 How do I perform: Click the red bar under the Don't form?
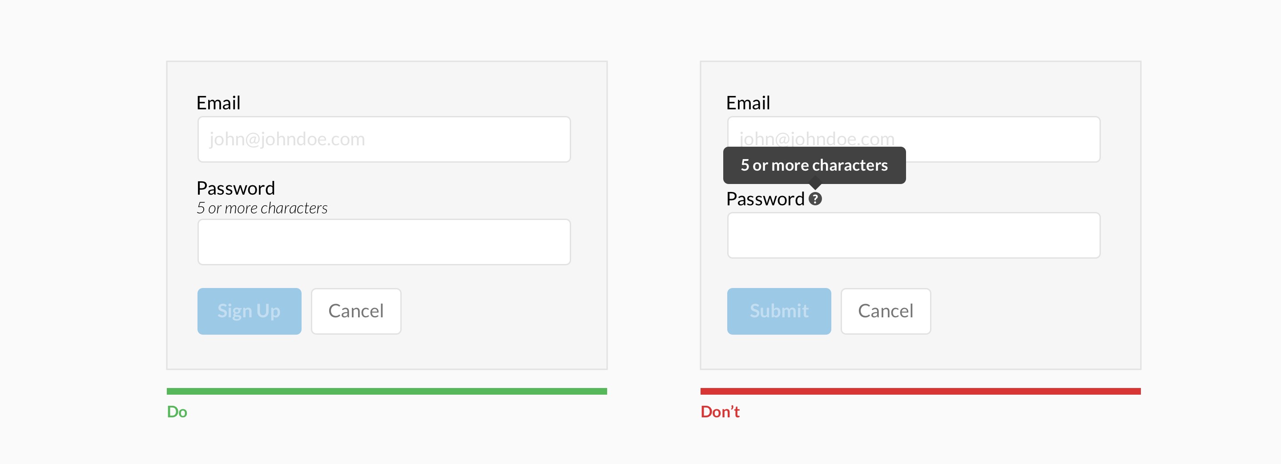920,392
